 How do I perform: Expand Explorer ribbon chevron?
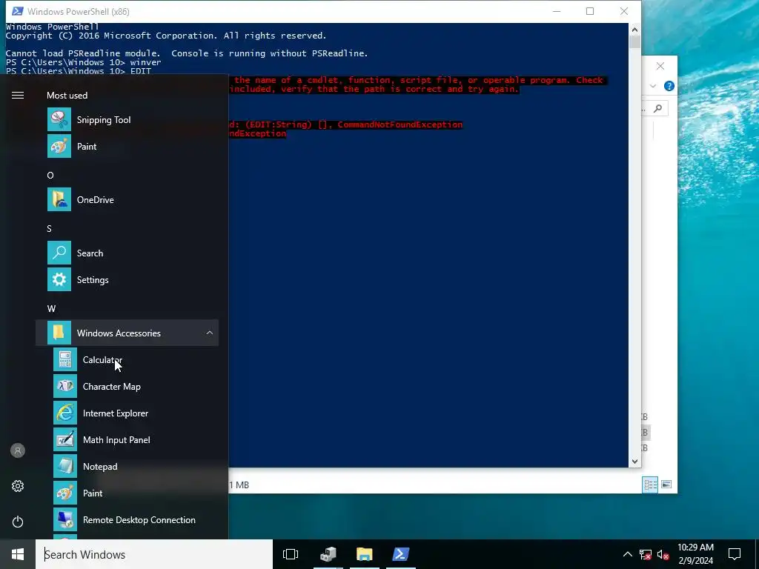click(653, 86)
